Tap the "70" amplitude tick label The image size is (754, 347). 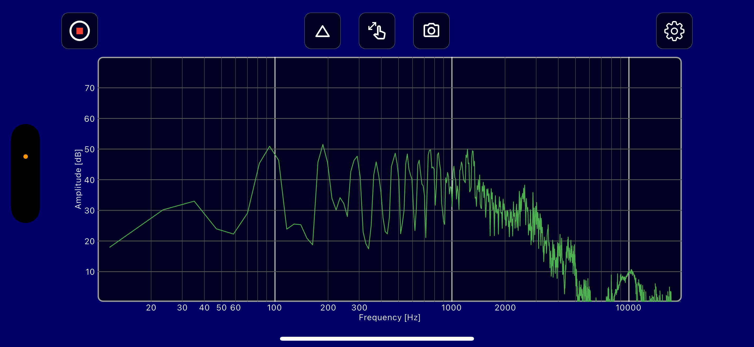[x=90, y=88]
